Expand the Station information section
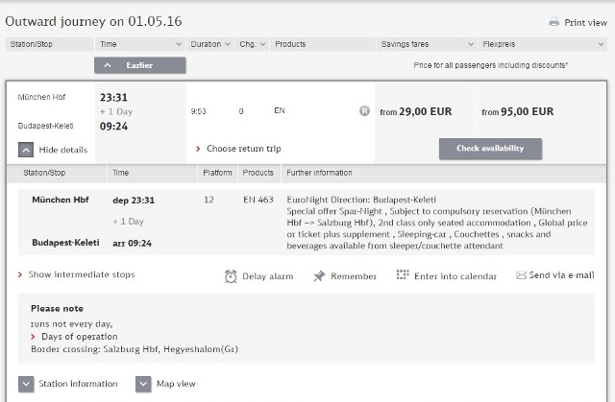Viewport: 615px width, 402px height. pos(26,384)
